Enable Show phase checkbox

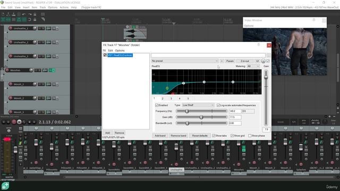coord(250,136)
